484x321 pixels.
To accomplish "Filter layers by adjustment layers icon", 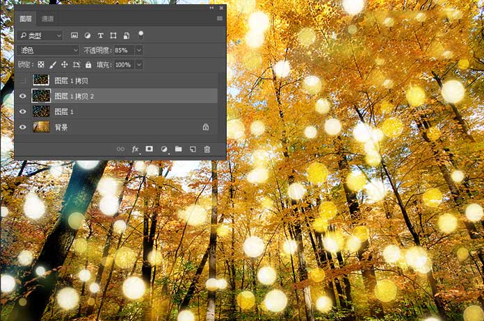I will 88,35.
